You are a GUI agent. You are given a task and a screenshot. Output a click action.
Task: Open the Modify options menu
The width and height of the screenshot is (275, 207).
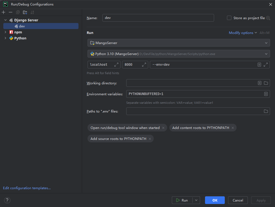[x=243, y=33]
